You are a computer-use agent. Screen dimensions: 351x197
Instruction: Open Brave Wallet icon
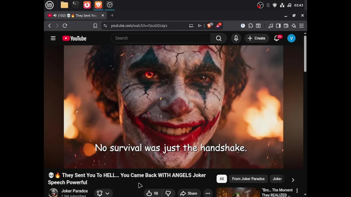[286, 26]
